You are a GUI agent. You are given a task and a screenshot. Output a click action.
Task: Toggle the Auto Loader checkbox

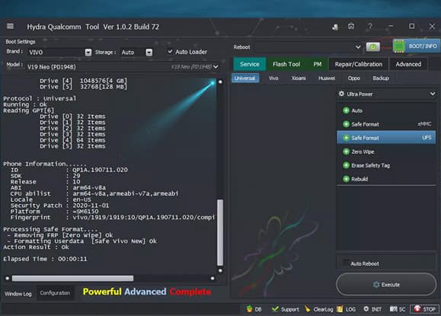pos(170,52)
